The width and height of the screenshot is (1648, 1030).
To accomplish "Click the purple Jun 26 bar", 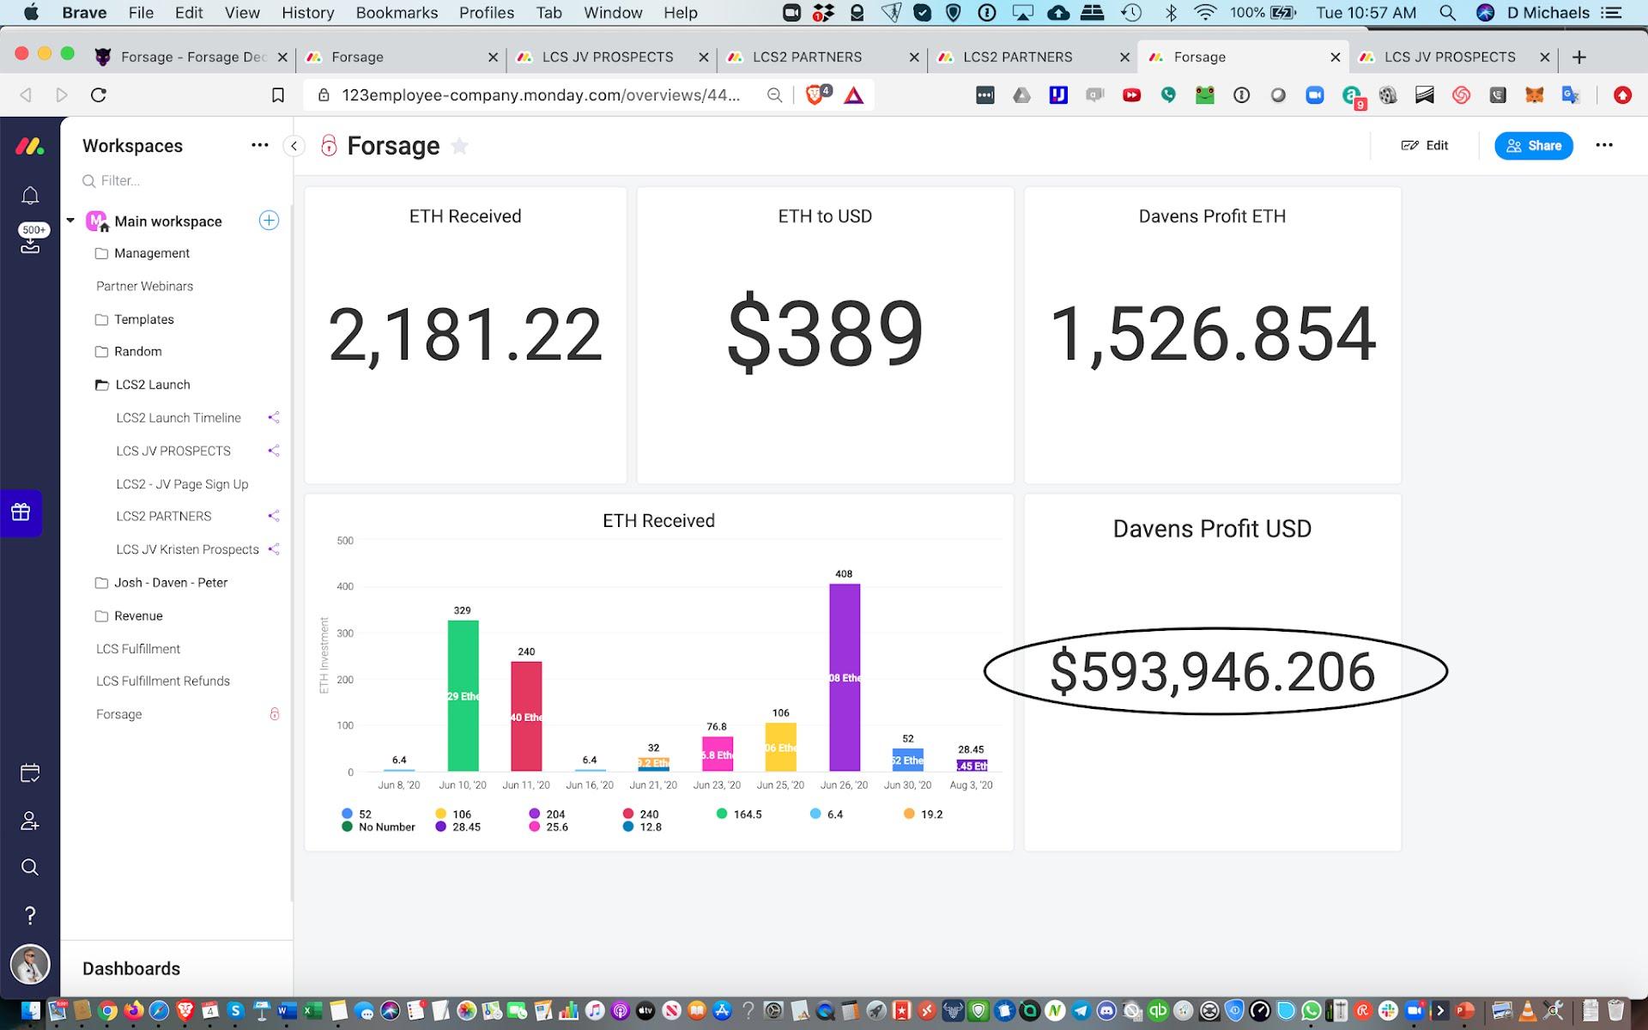I will [x=845, y=677].
